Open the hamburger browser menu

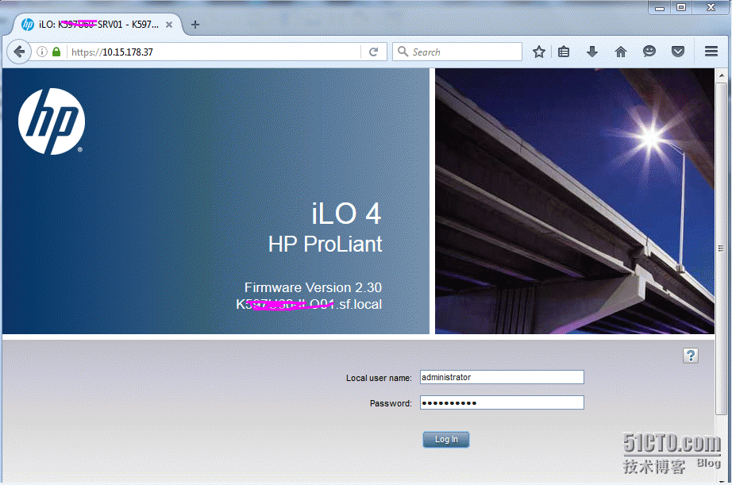click(x=711, y=52)
